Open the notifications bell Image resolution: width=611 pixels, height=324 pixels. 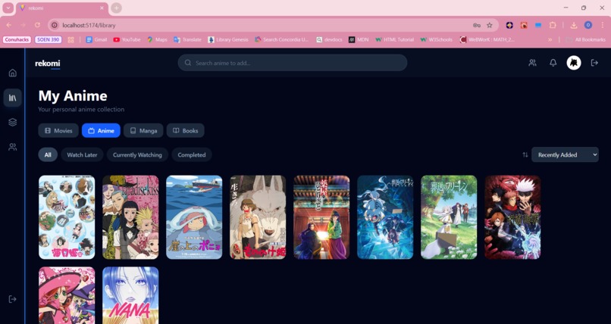pyautogui.click(x=553, y=63)
